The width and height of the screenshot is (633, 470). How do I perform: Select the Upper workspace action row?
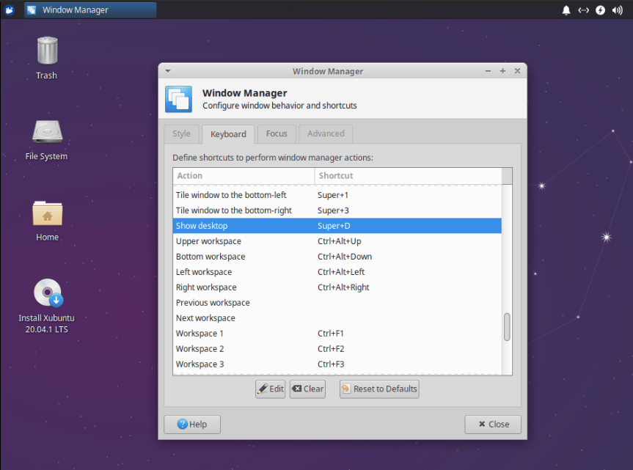click(x=242, y=240)
